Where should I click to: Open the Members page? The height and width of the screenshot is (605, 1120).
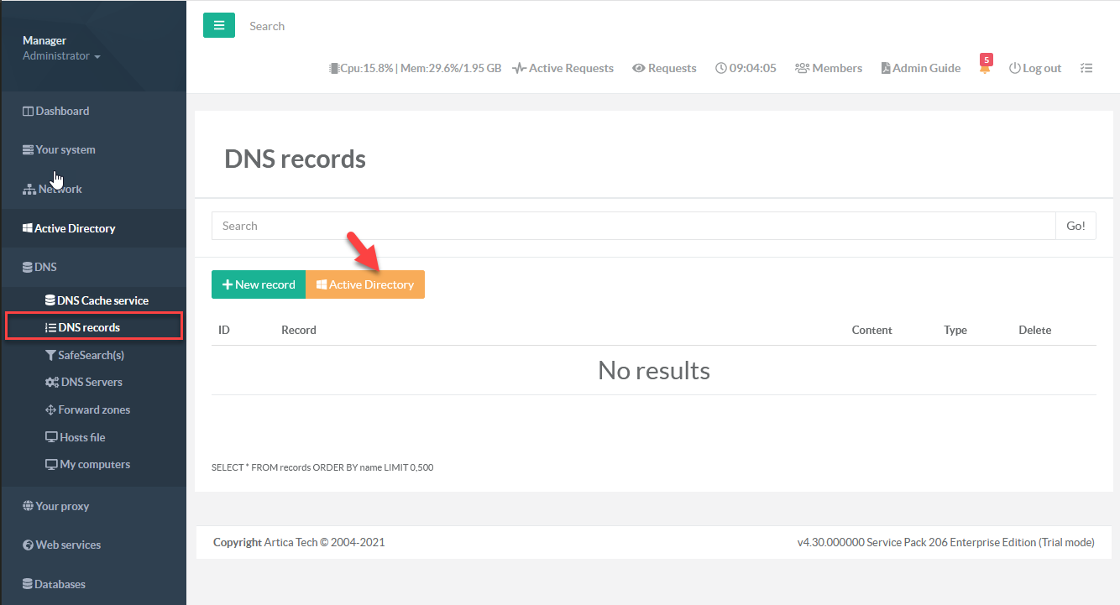[829, 68]
